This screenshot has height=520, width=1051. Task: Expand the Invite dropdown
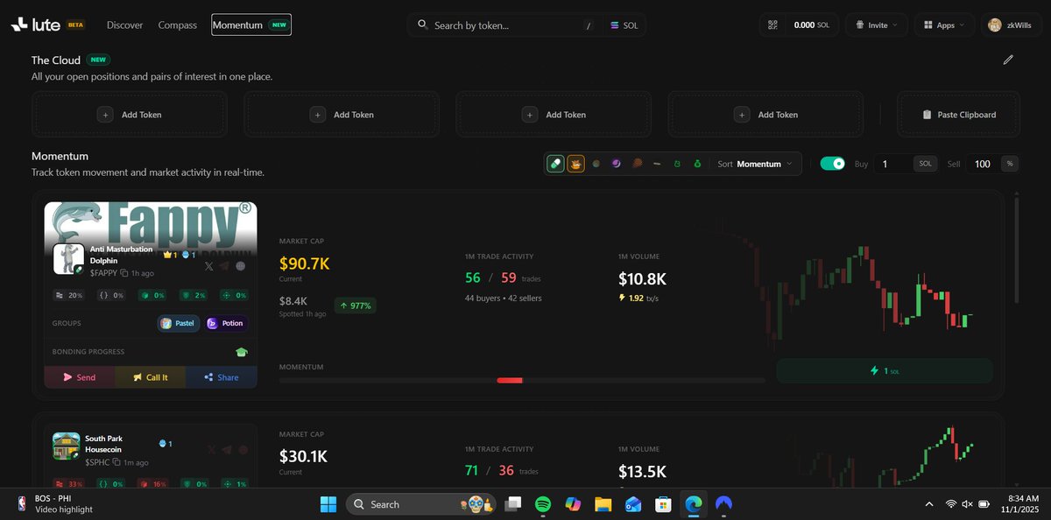coord(876,25)
